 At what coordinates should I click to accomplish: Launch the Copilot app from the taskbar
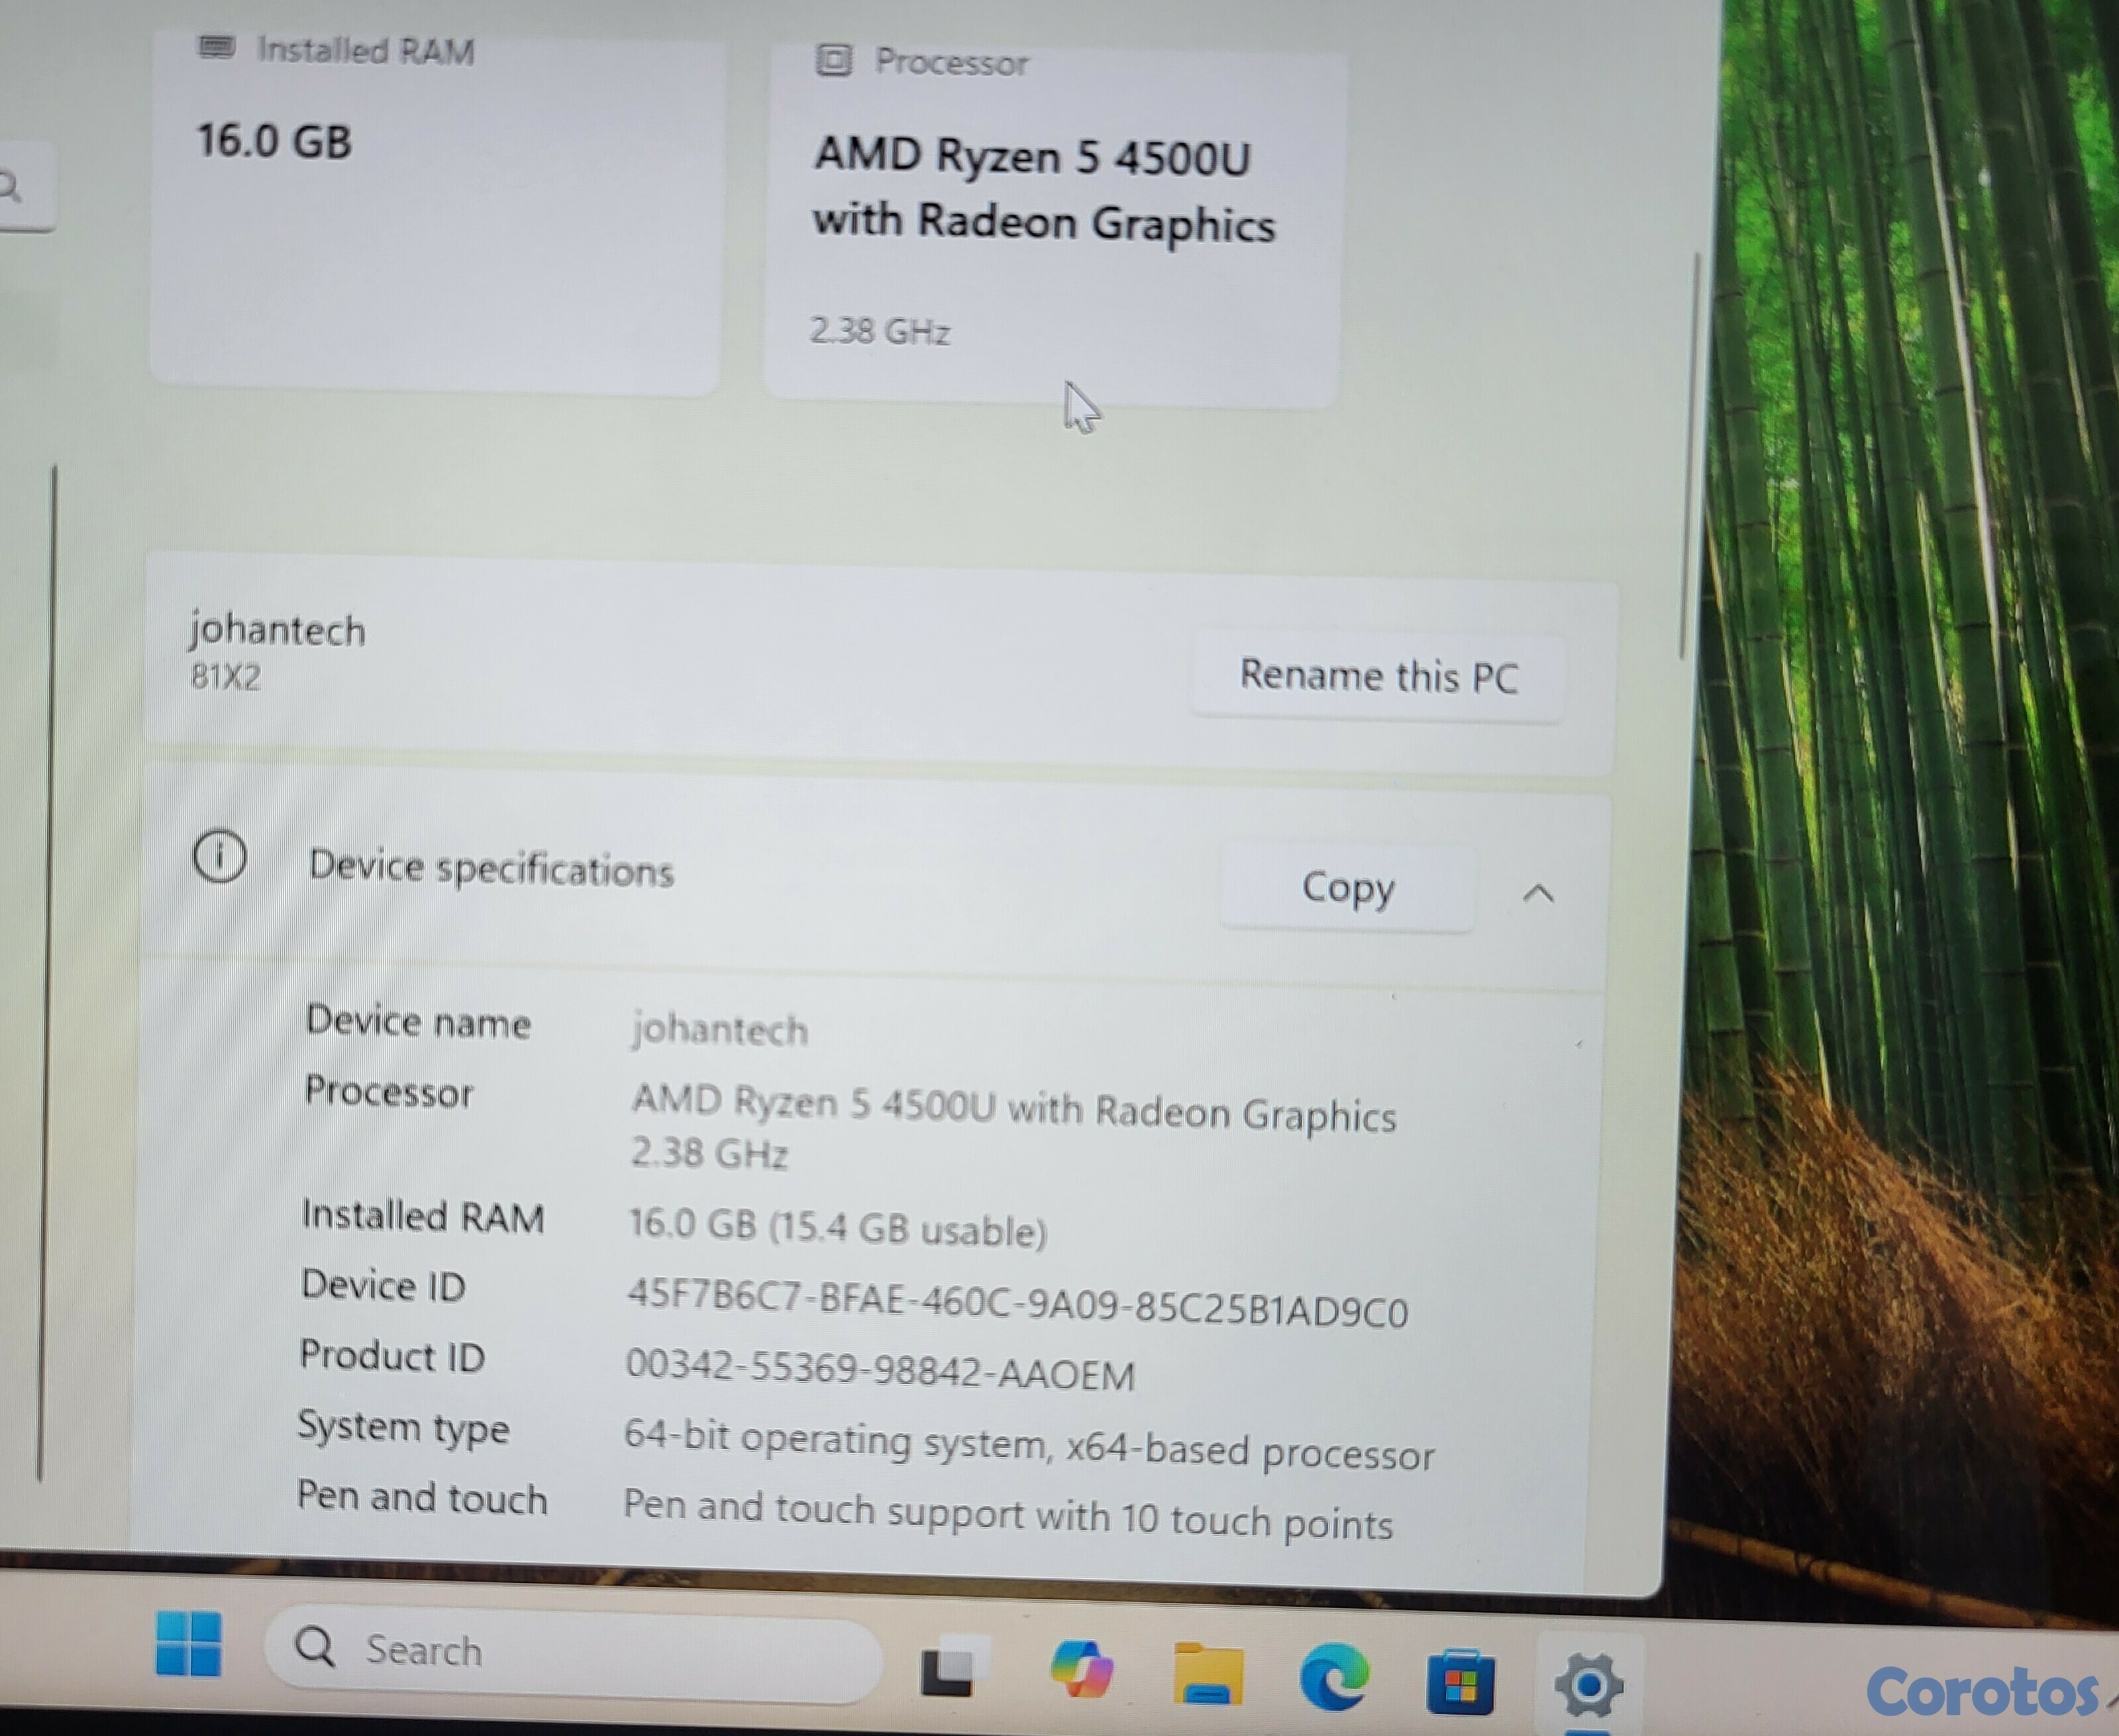click(x=1080, y=1669)
